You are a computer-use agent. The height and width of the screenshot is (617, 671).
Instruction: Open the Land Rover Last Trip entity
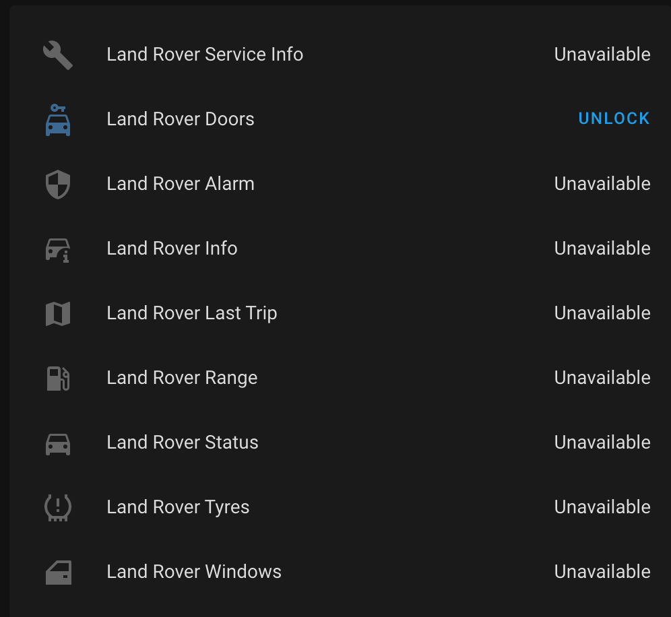[191, 313]
